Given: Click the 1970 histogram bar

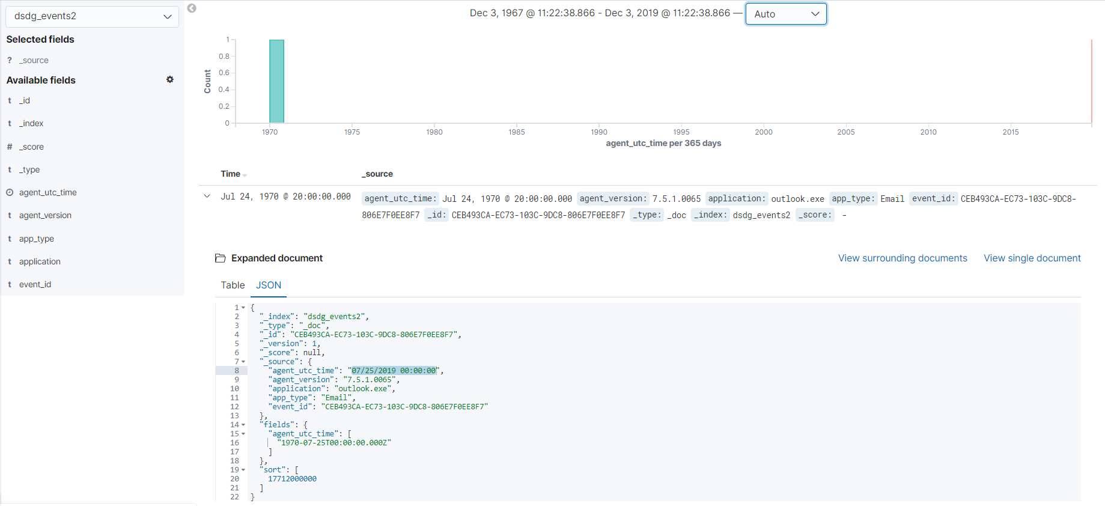Looking at the screenshot, I should click(x=276, y=81).
